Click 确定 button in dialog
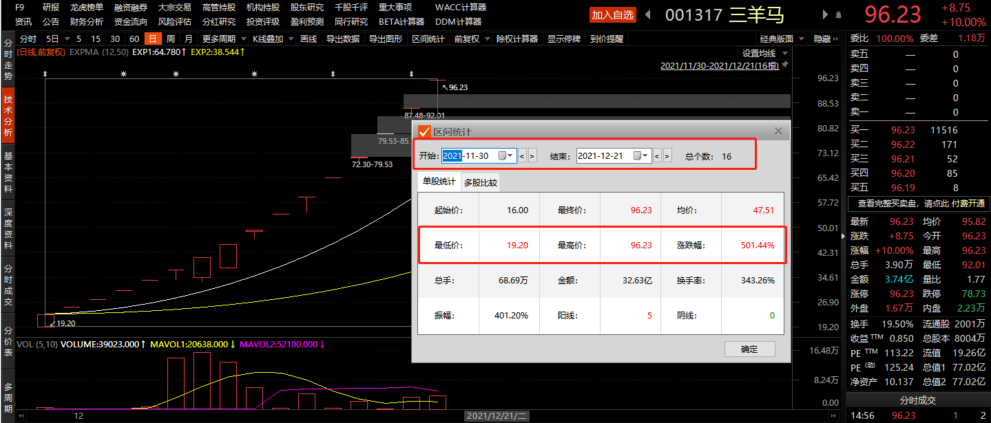Image resolution: width=991 pixels, height=423 pixels. click(749, 349)
